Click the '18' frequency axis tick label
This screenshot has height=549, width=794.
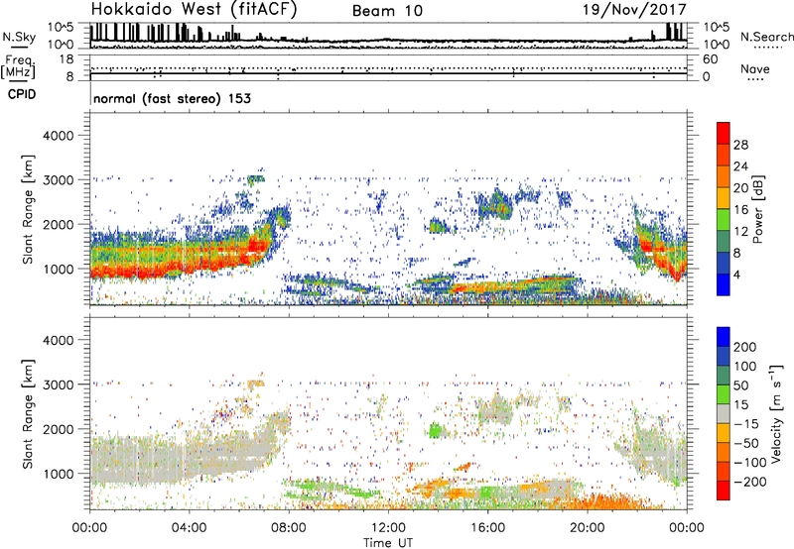click(66, 59)
